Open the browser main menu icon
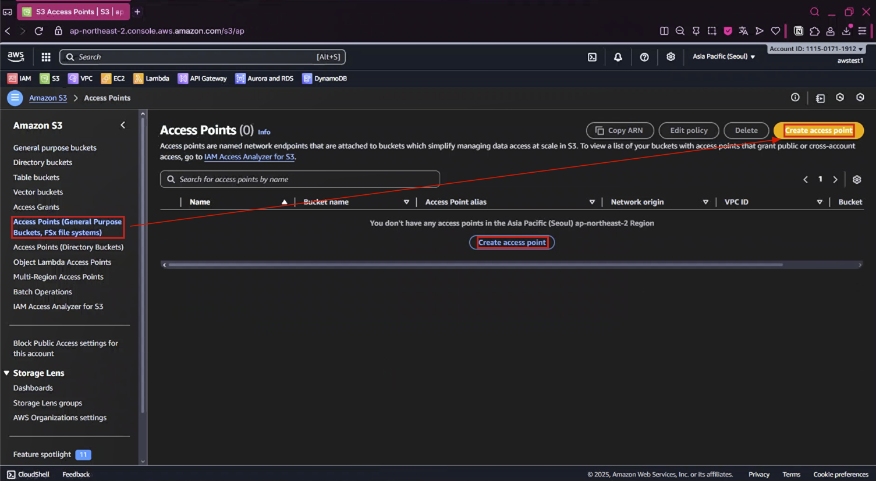This screenshot has height=481, width=876. [863, 31]
